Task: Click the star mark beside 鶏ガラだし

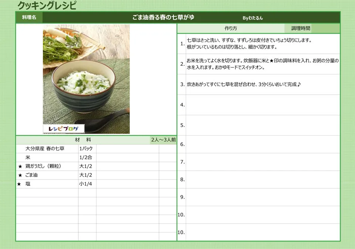Action: click(20, 167)
